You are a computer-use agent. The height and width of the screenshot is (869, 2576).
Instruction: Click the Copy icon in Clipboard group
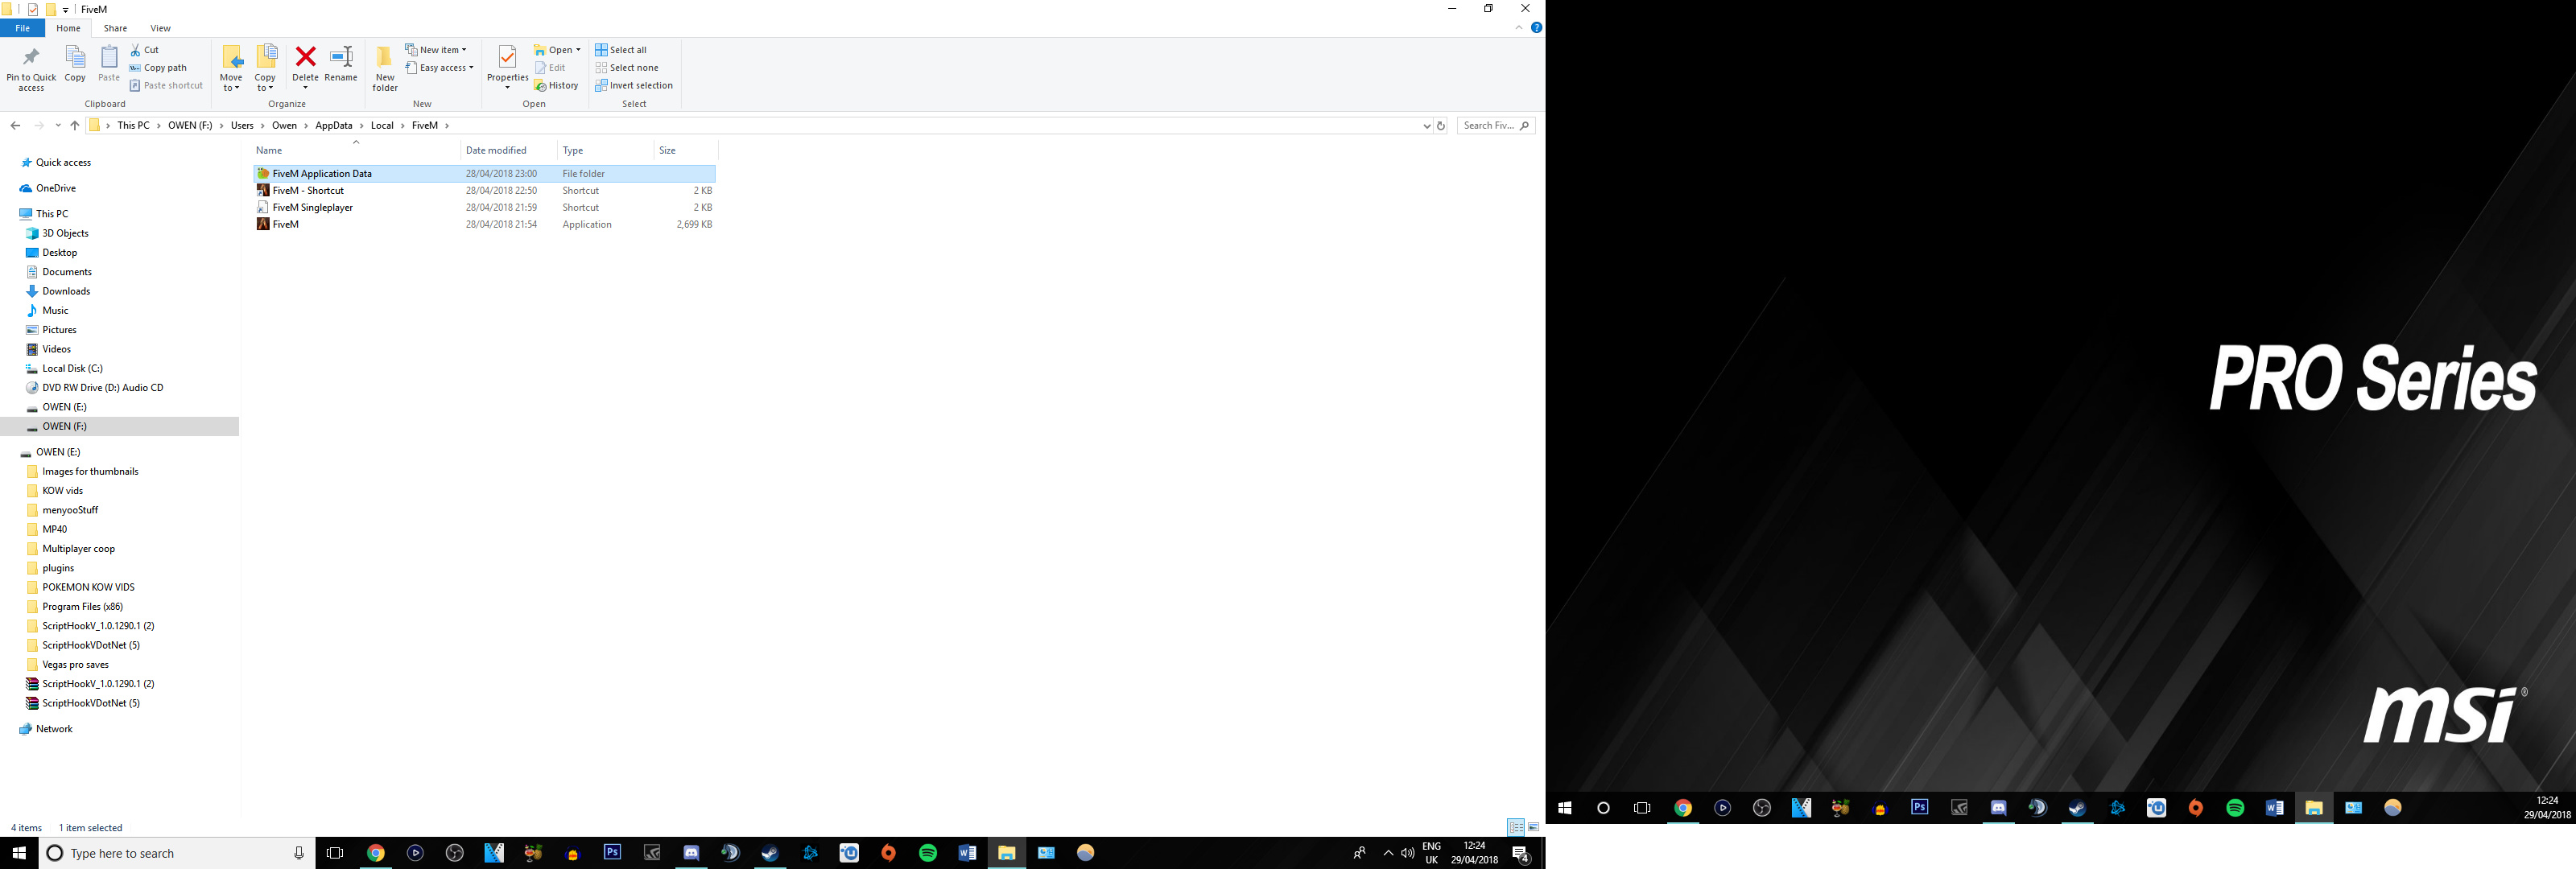(75, 57)
